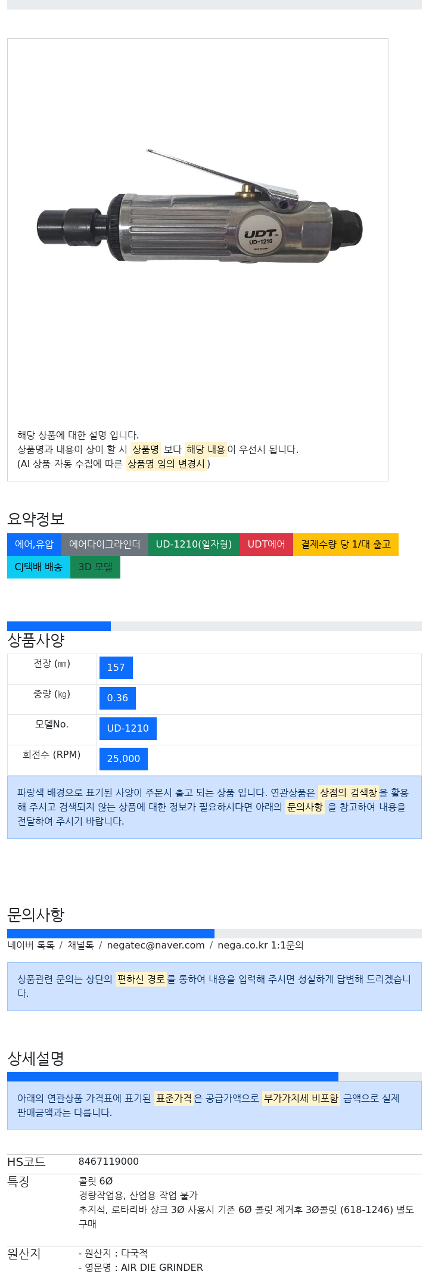Click the 에어다이그라인더 tag
The image size is (429, 1275).
[x=105, y=544]
